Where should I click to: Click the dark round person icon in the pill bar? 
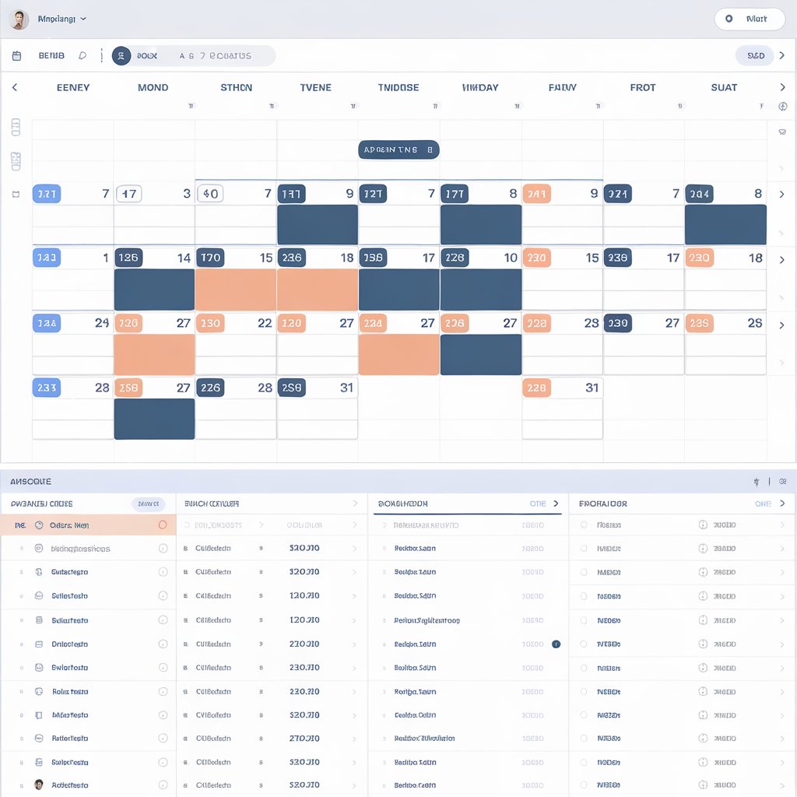pos(121,56)
